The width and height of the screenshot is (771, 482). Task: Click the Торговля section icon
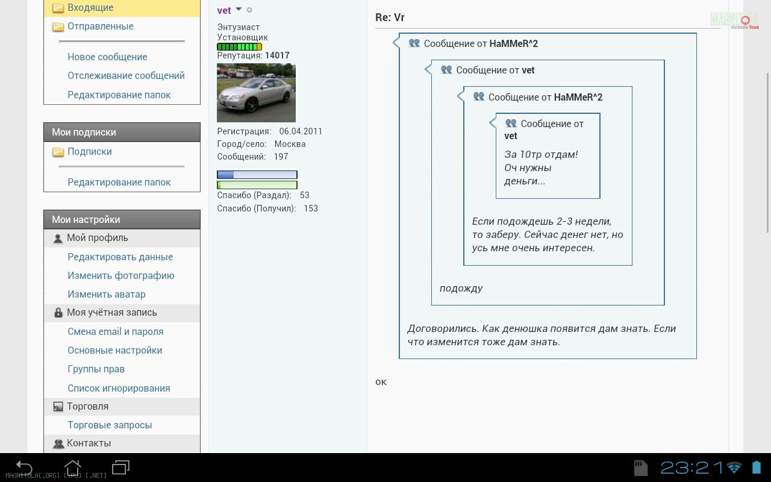pyautogui.click(x=58, y=407)
